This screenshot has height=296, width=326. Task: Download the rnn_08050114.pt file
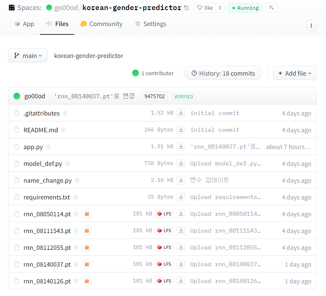[181, 214]
